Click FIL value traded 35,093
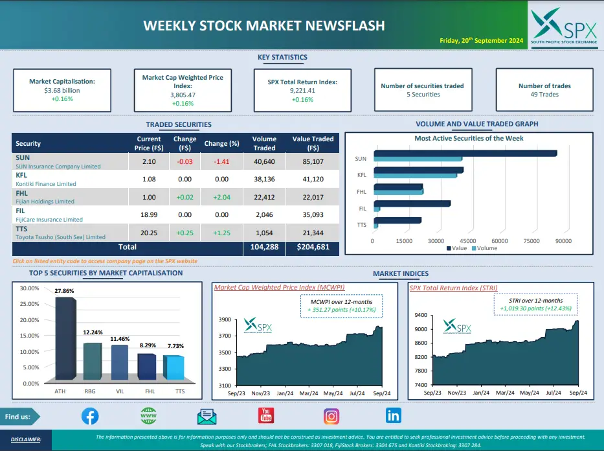Screen dimensions: 604x451 point(313,214)
